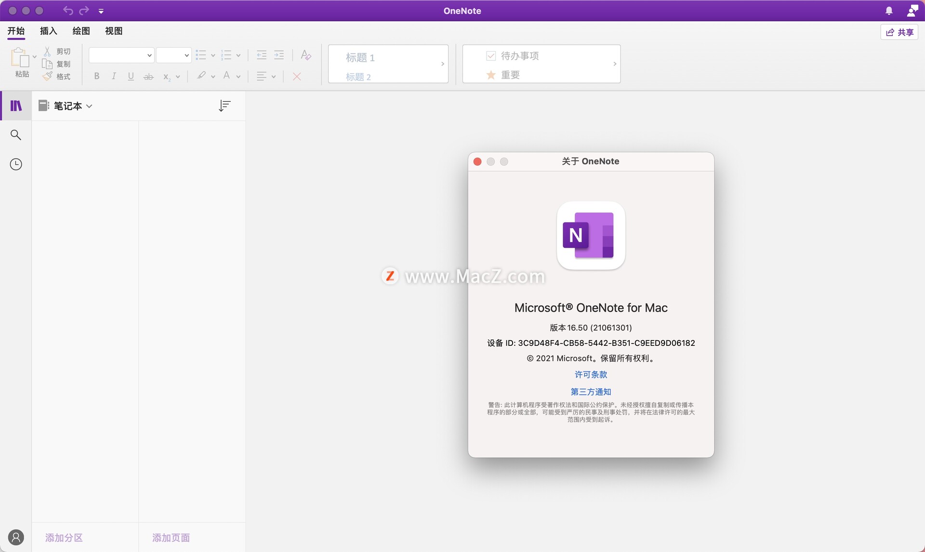
Task: Open the font name combo box
Action: click(x=121, y=55)
